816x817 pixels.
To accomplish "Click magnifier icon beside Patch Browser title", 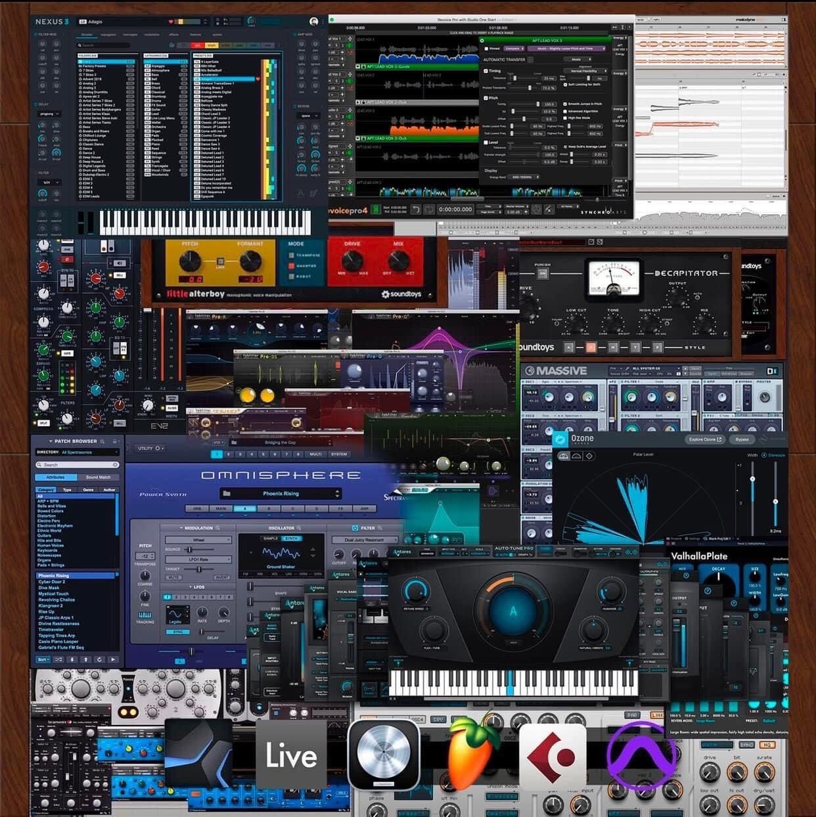I will click(102, 441).
